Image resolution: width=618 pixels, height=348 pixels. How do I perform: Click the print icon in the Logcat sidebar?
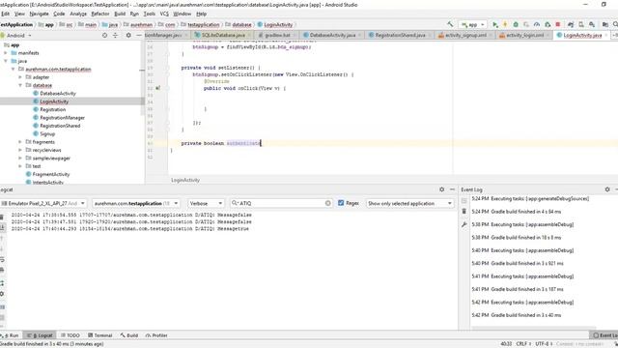(x=2, y=270)
